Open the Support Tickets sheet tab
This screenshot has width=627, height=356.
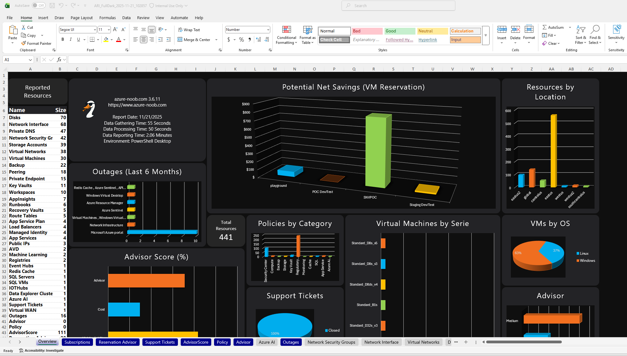[x=160, y=342]
